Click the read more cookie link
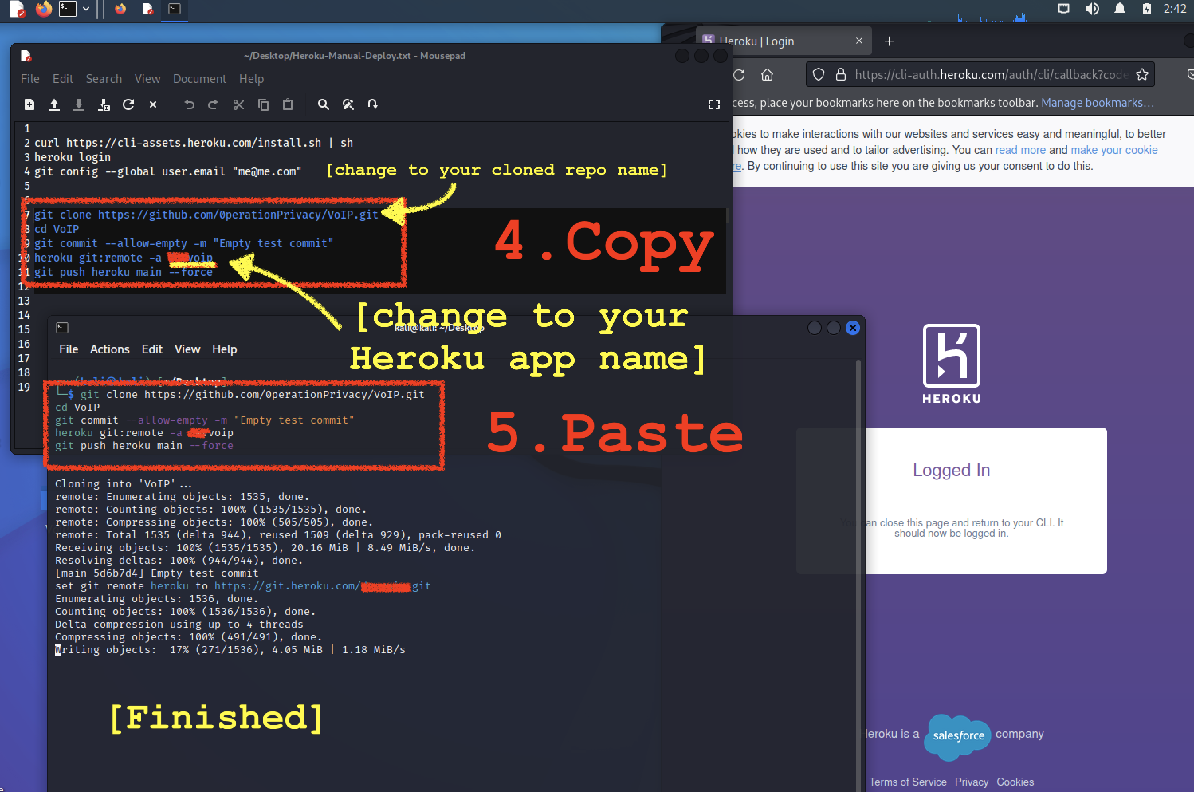1194x792 pixels. tap(1020, 150)
